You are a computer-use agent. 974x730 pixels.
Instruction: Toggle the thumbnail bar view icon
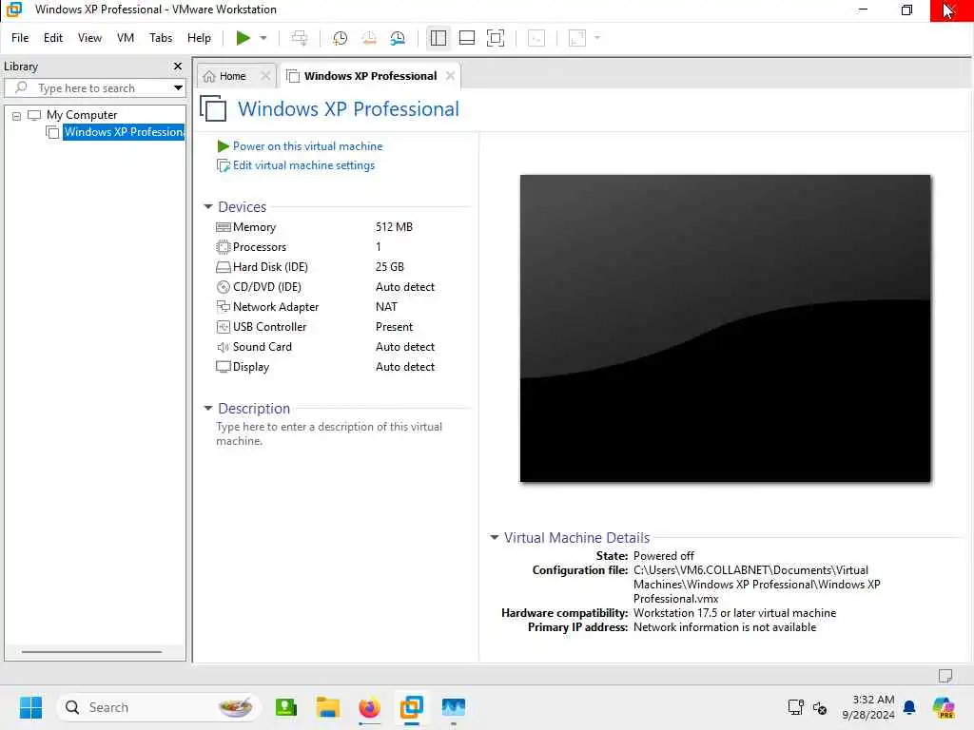(x=466, y=38)
